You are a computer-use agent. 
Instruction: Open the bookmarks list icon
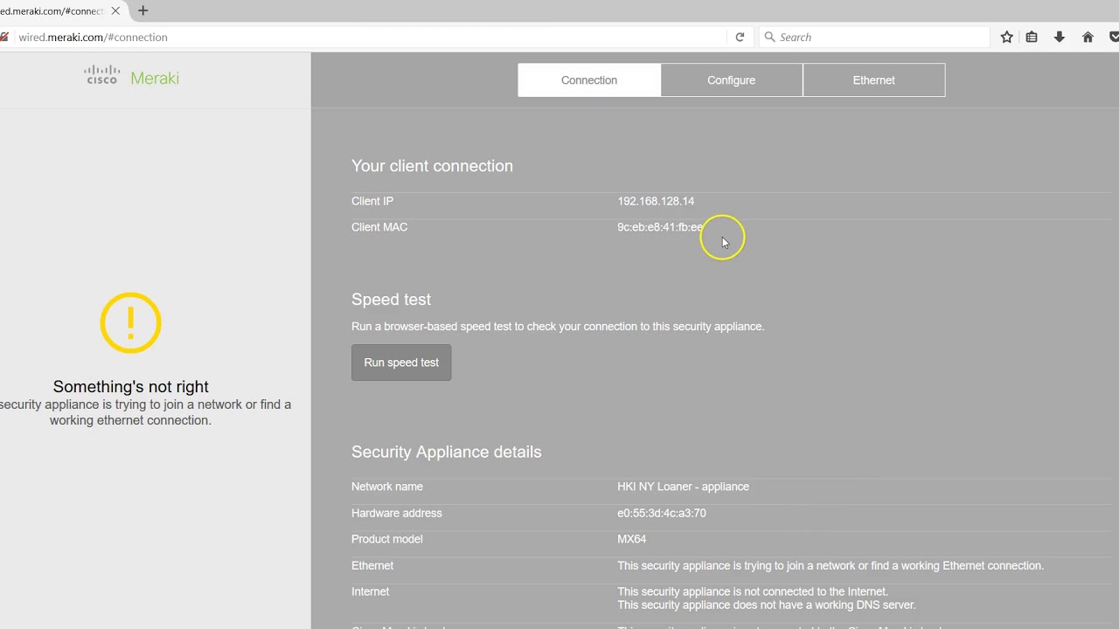point(1032,37)
